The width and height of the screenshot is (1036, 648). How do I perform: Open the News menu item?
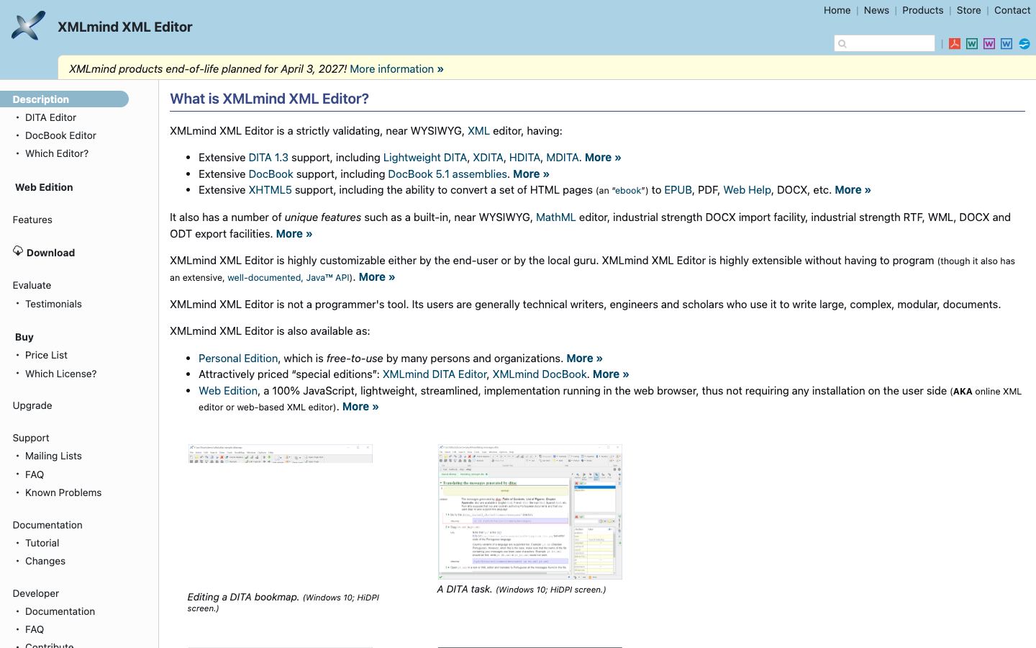tap(876, 10)
